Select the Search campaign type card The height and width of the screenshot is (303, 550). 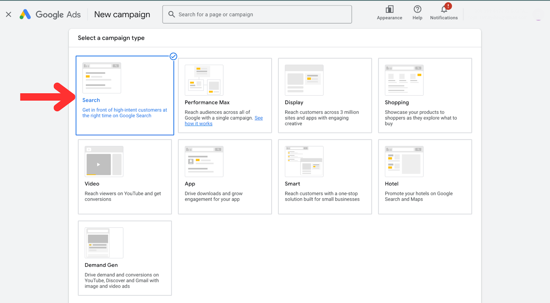[125, 95]
